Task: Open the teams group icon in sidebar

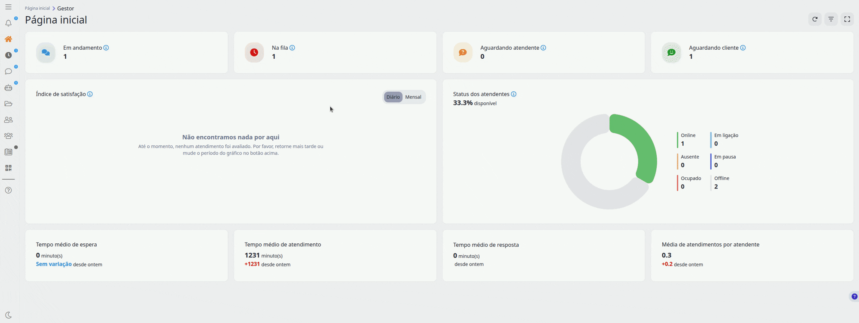Action: [8, 136]
